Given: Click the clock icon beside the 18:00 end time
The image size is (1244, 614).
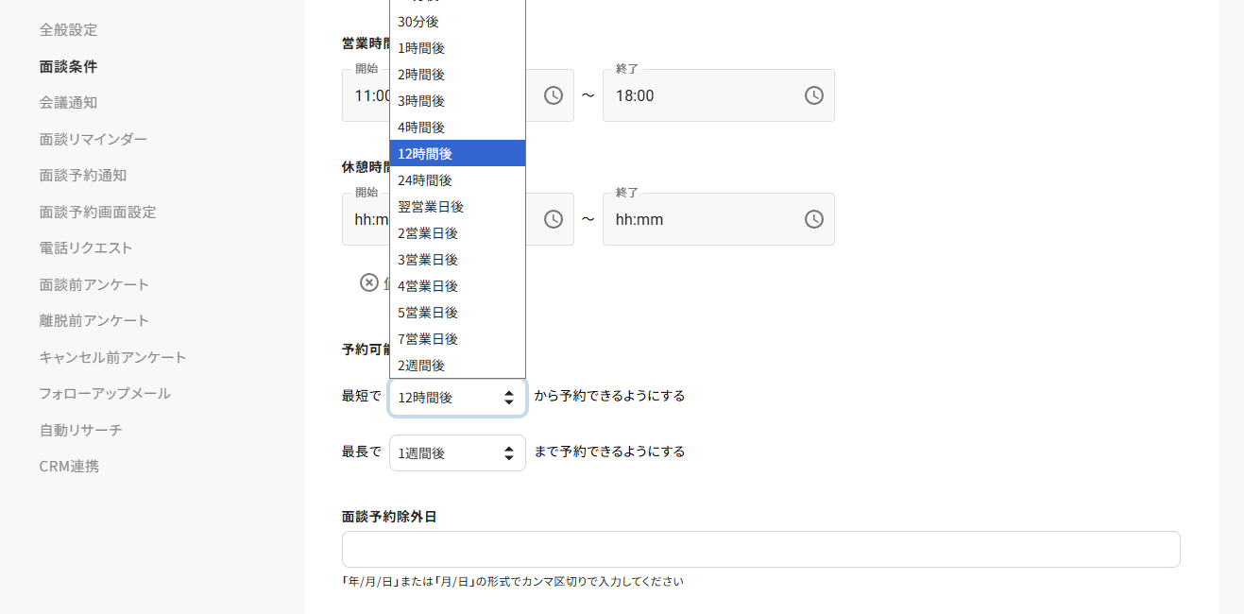Looking at the screenshot, I should click(813, 95).
